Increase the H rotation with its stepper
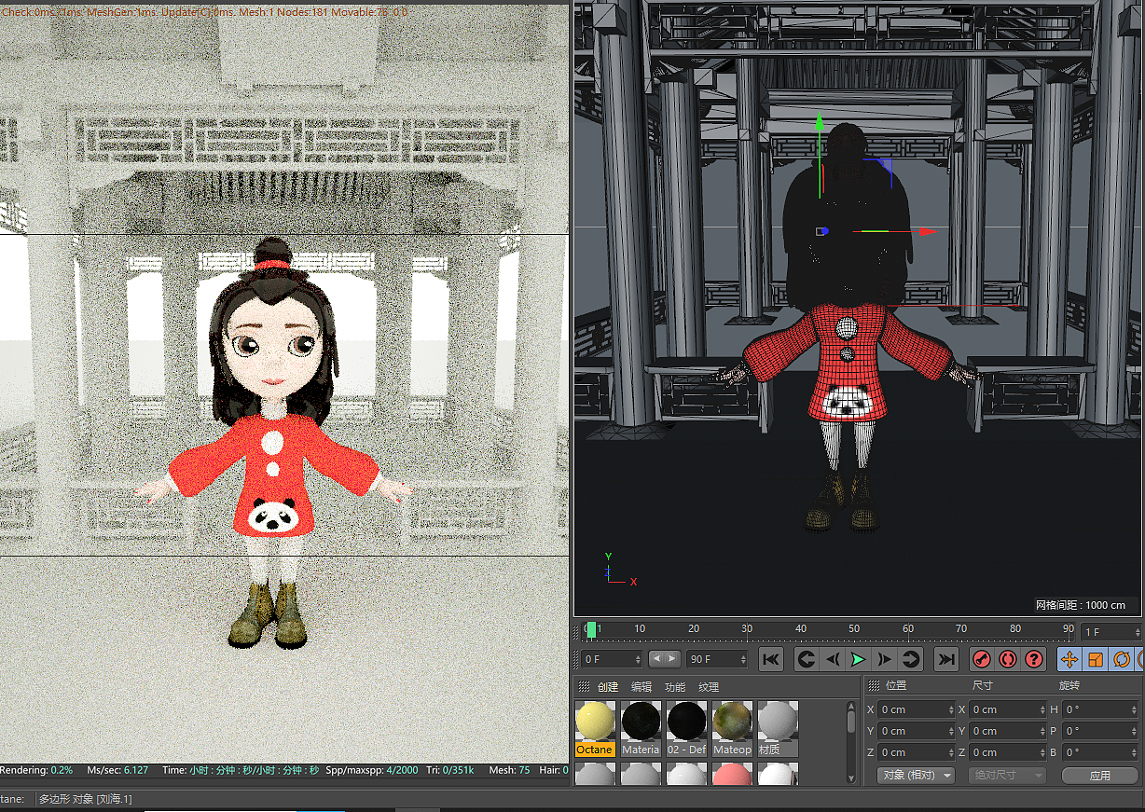 pos(1132,707)
